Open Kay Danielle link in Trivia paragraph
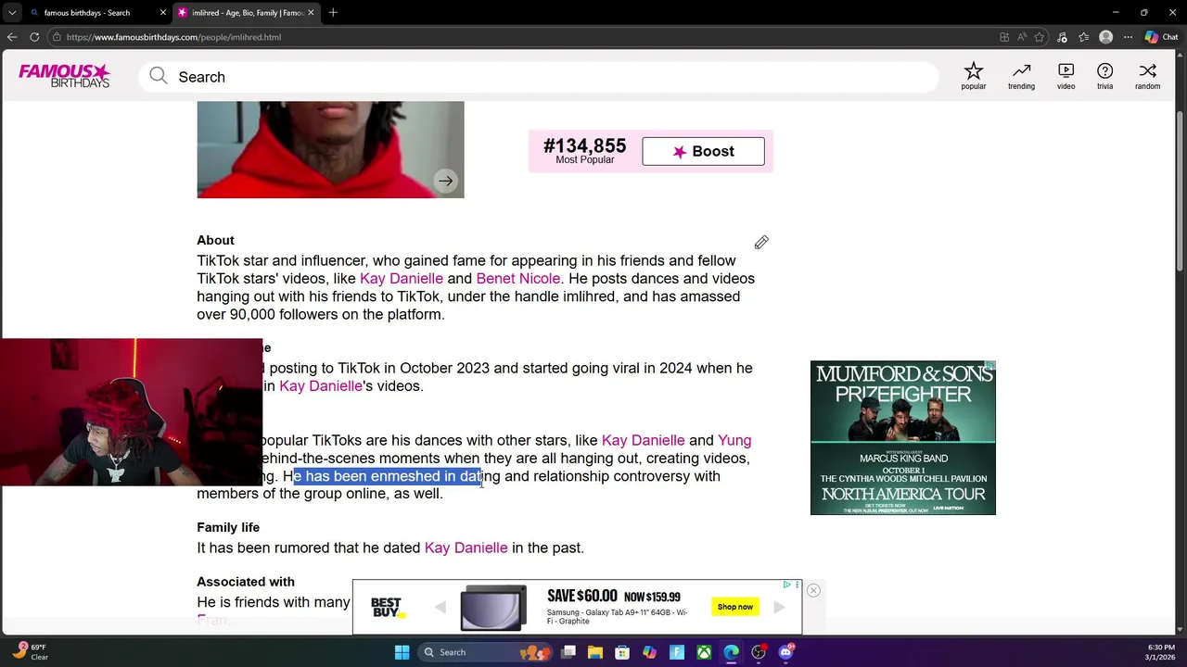This screenshot has width=1187, height=667. coord(643,440)
